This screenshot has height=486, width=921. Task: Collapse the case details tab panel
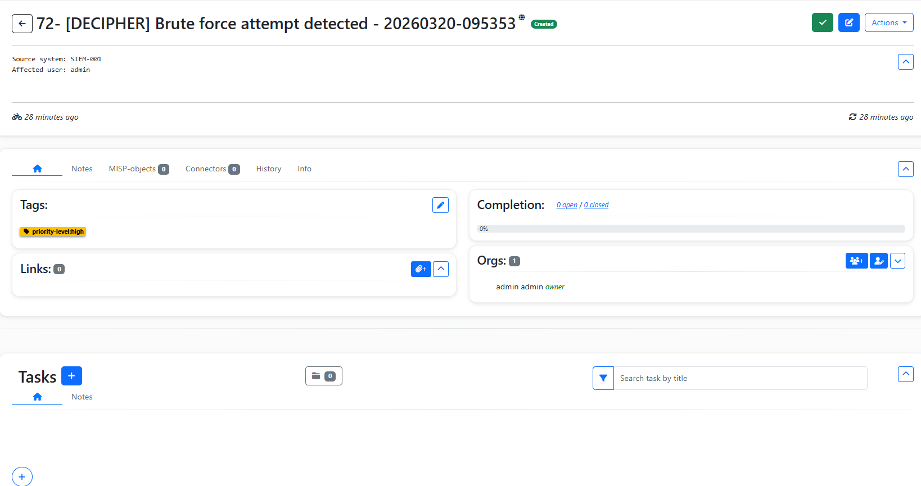(x=905, y=169)
